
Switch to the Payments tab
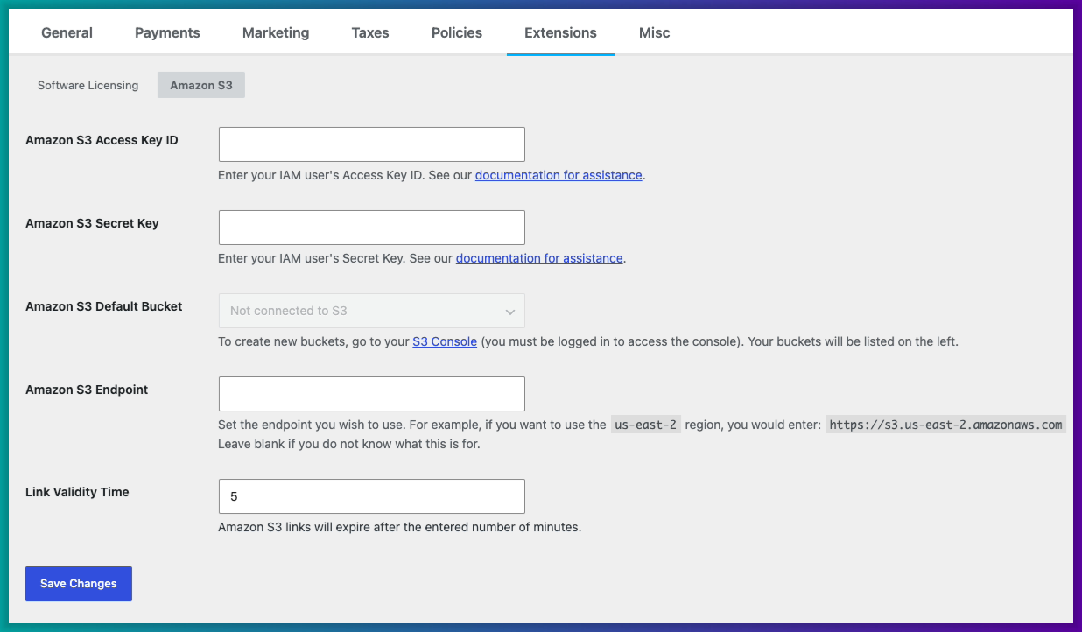coord(167,32)
